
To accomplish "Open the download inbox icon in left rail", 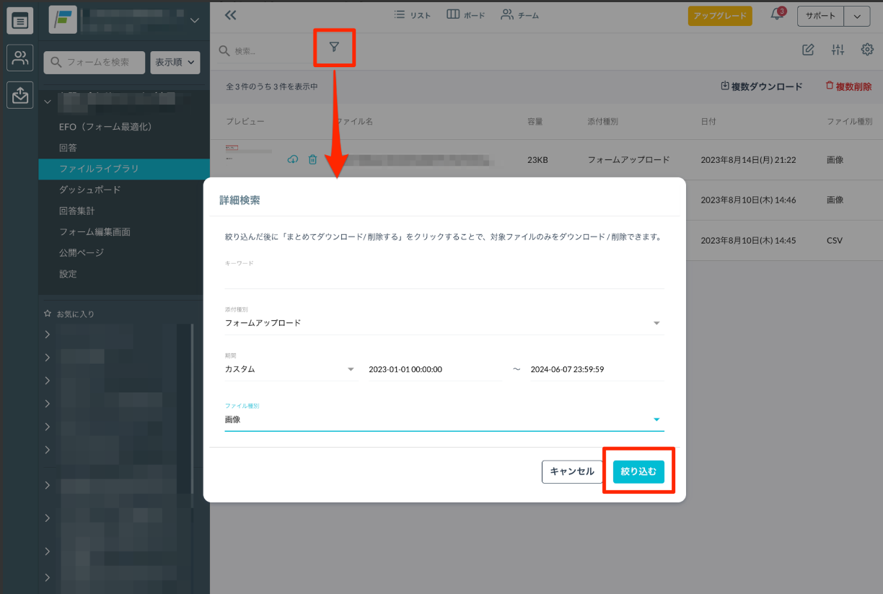I will tap(20, 95).
